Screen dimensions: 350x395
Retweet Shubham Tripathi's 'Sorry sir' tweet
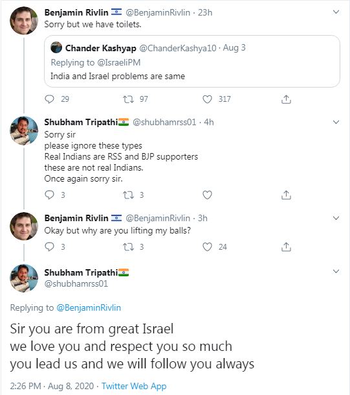128,195
